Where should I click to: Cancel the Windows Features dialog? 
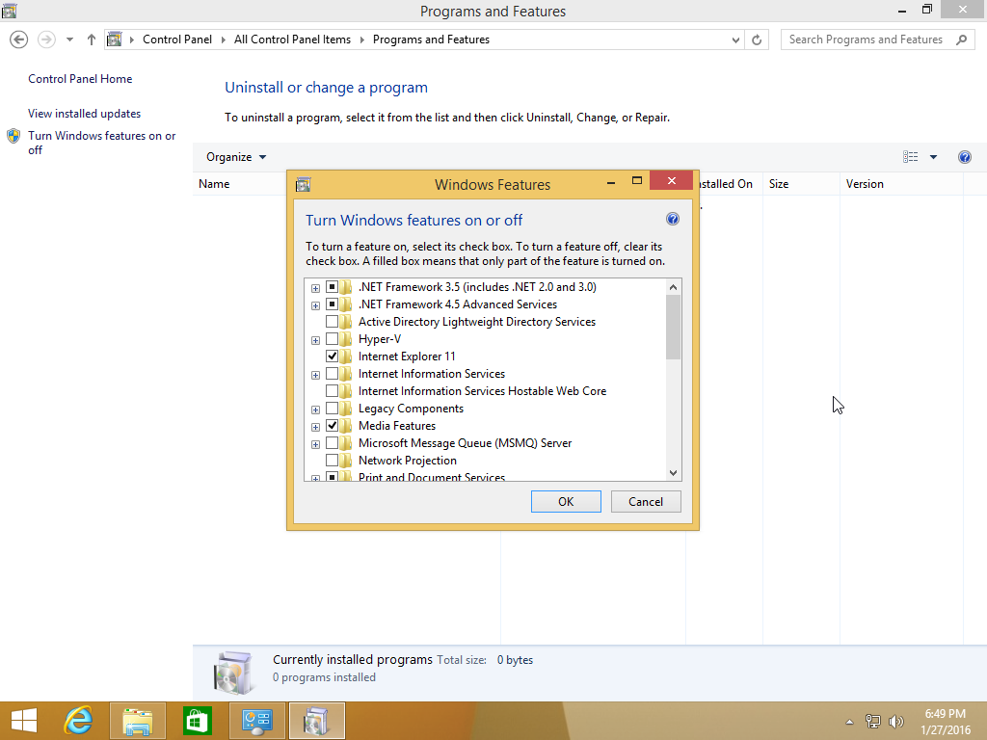[646, 501]
